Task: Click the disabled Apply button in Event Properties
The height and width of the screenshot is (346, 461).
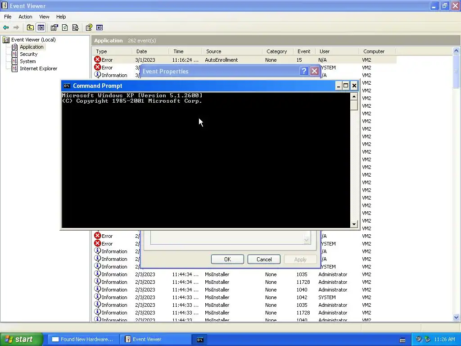Action: [300, 259]
